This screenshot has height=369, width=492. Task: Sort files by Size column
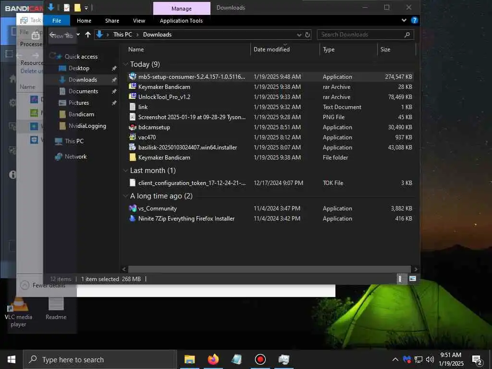pyautogui.click(x=385, y=49)
